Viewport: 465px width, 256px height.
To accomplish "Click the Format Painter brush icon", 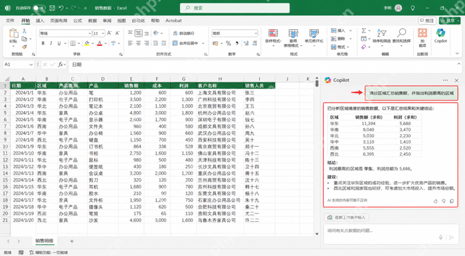I will point(25,47).
